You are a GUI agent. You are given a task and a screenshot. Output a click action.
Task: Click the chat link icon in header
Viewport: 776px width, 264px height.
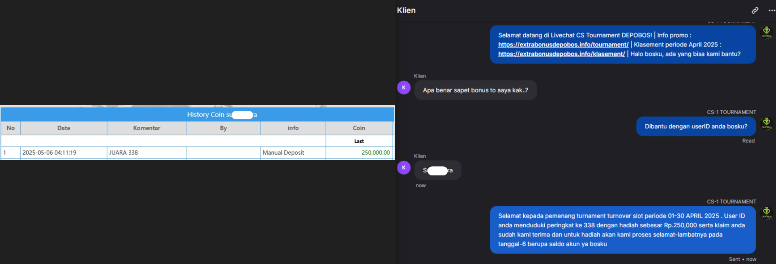click(x=755, y=10)
